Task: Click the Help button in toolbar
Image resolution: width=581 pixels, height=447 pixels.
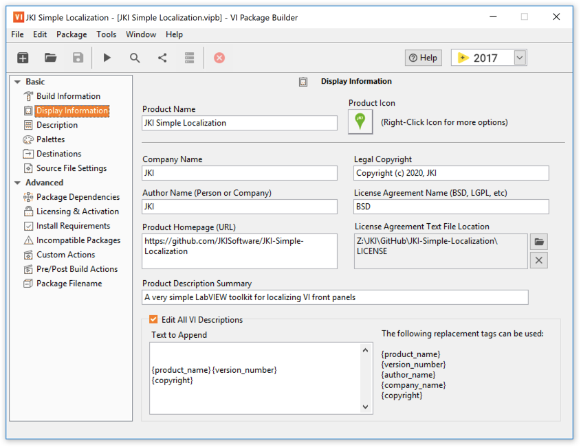Action: 423,58
